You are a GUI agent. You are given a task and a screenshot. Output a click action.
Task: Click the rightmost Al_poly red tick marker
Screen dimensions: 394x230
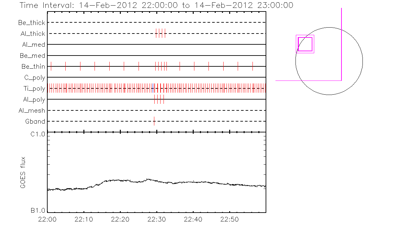pyautogui.click(x=164, y=99)
